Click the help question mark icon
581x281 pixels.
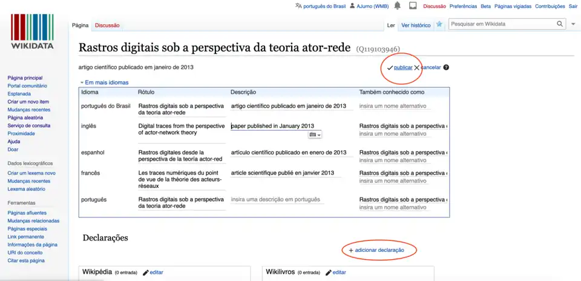(x=446, y=67)
